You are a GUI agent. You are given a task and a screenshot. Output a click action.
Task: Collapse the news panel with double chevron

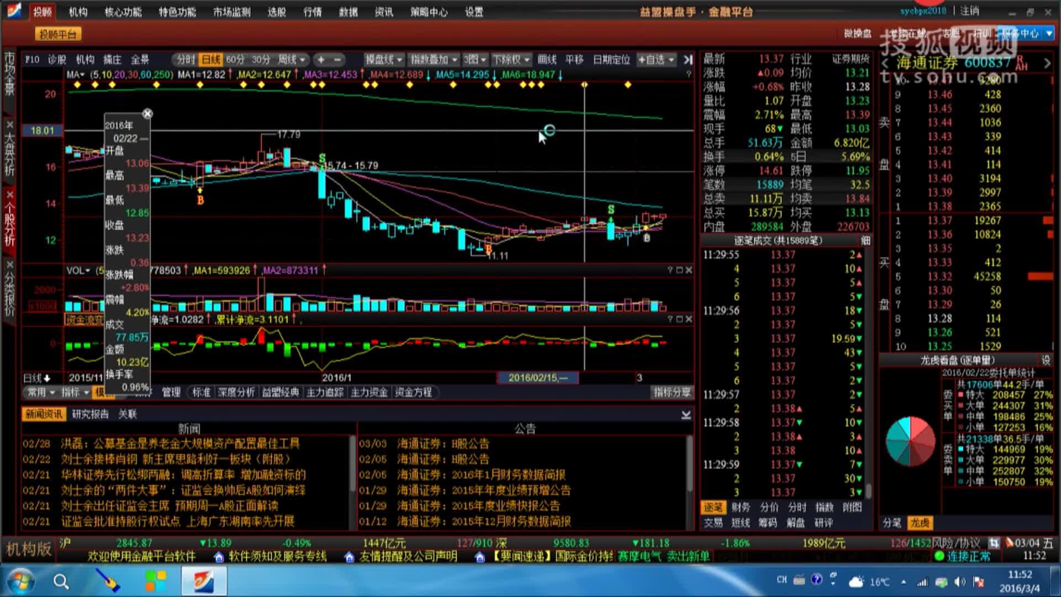[686, 415]
